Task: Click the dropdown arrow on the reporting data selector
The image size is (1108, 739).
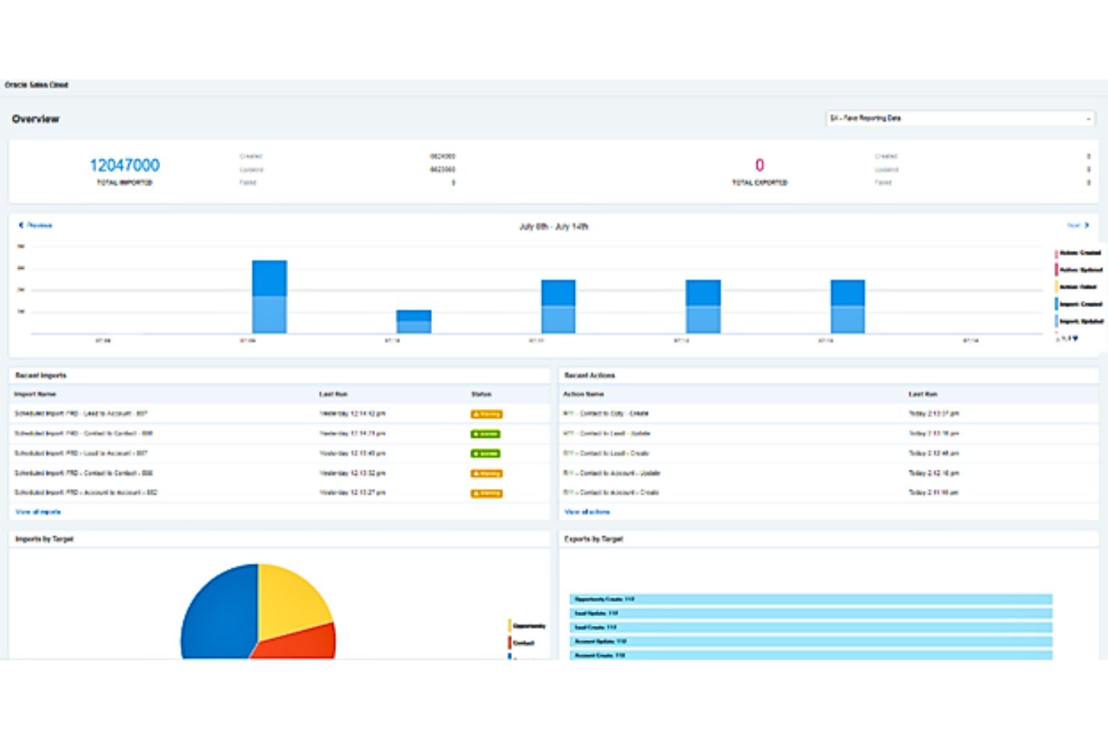Action: pos(1088,118)
